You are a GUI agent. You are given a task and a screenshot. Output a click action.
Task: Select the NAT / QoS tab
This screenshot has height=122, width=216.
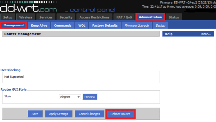pos(124,17)
